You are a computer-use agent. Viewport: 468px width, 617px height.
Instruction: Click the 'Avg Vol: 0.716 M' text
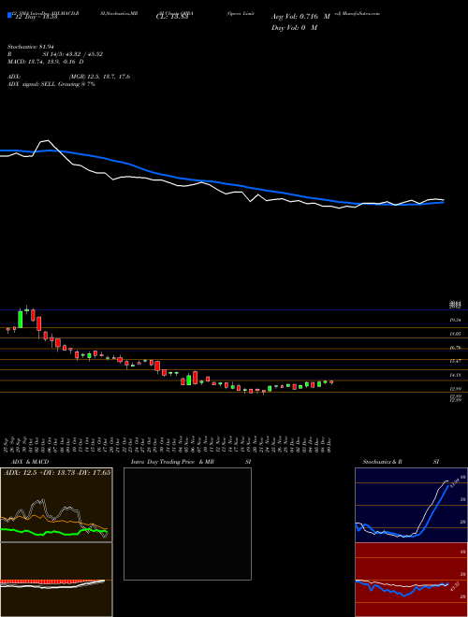coord(300,17)
